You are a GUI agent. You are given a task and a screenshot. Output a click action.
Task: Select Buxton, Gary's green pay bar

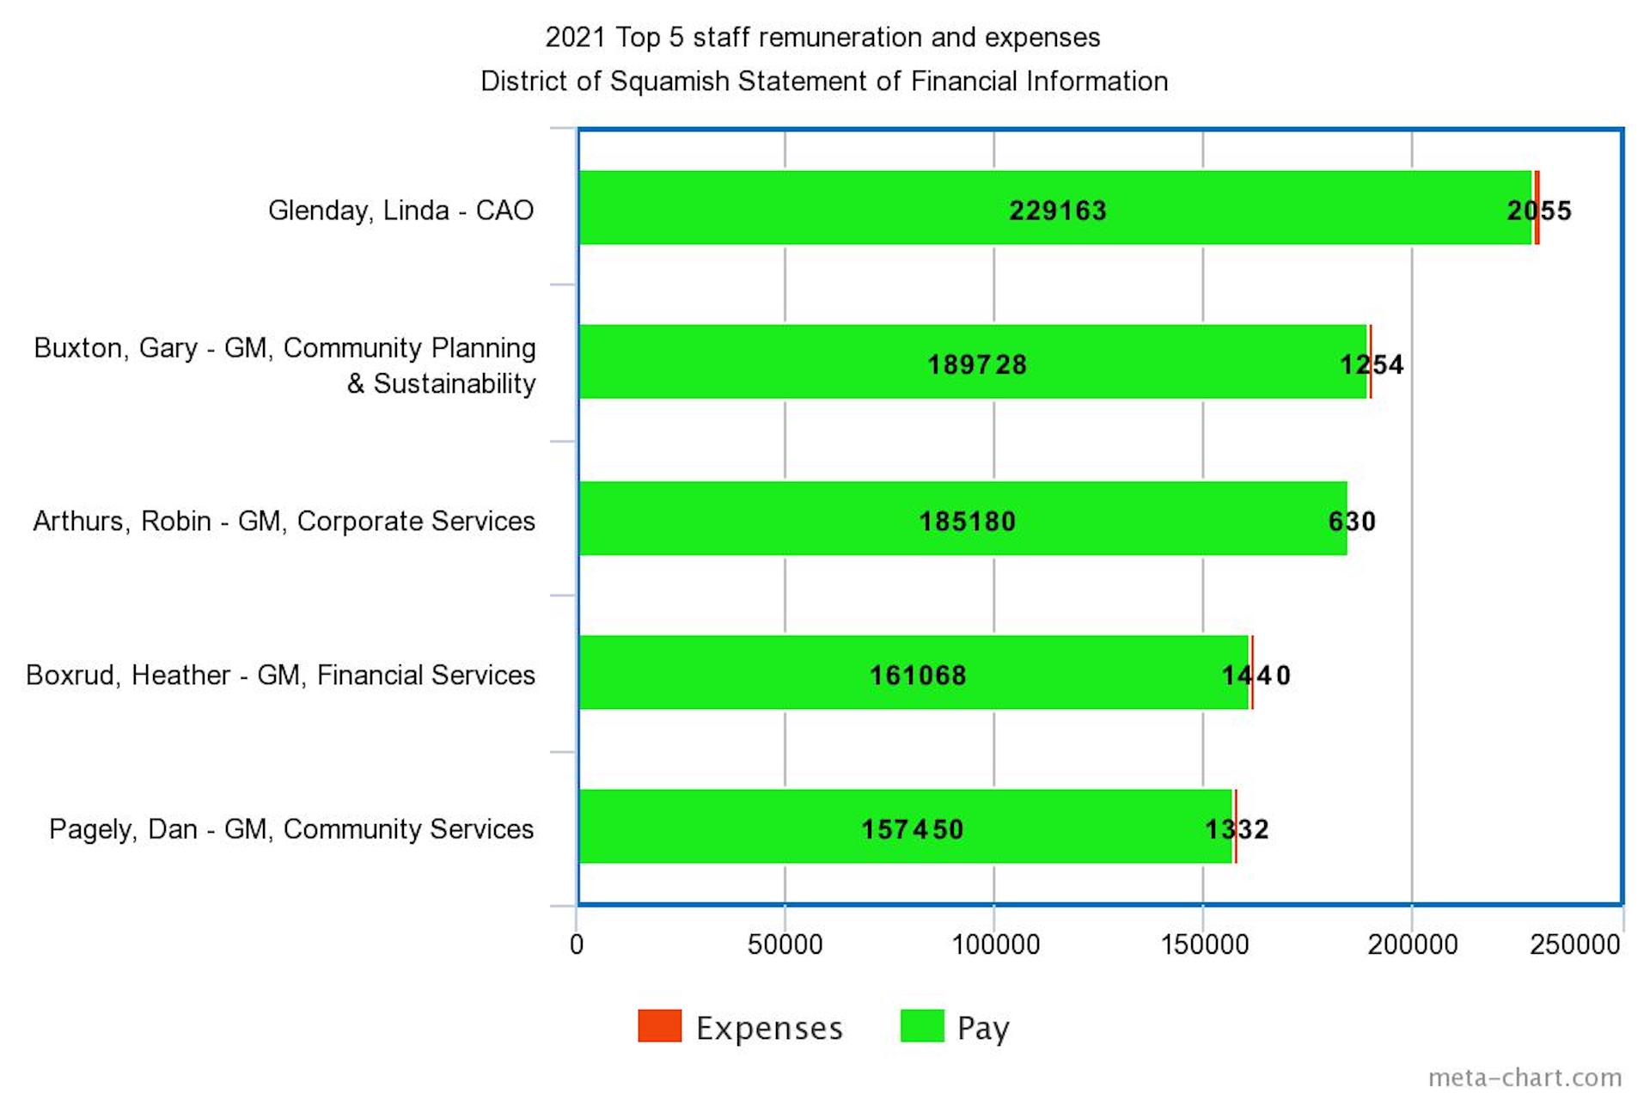pos(973,361)
